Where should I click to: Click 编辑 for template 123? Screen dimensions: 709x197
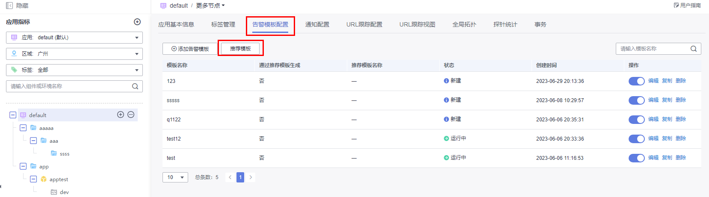(653, 81)
